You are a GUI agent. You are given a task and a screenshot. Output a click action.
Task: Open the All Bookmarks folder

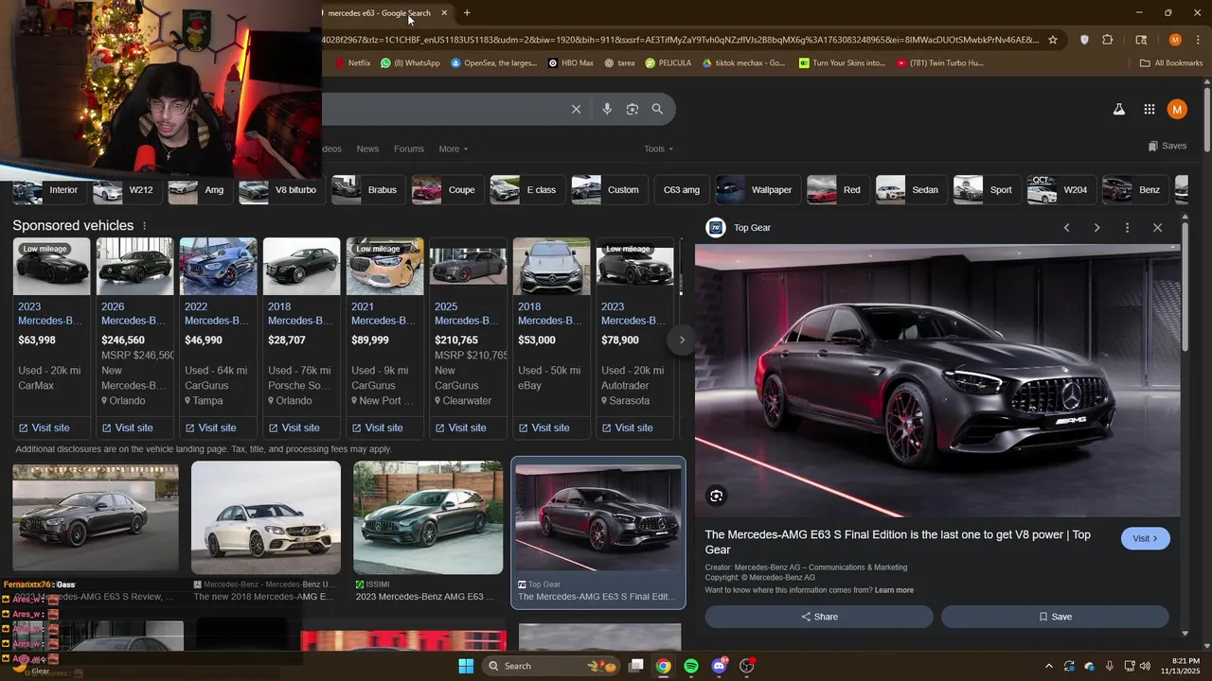[x=1171, y=63]
